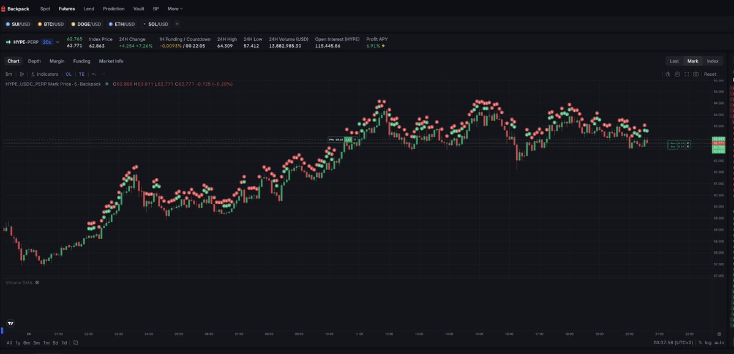Close the PNL position label on chart
Image resolution: width=734 pixels, height=354 pixels.
pos(355,139)
